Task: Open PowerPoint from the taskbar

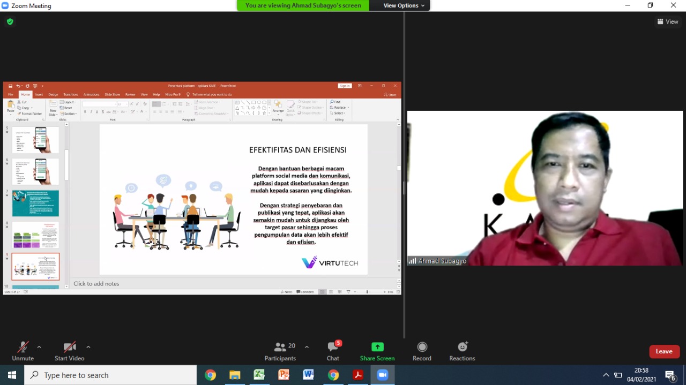Action: 284,375
